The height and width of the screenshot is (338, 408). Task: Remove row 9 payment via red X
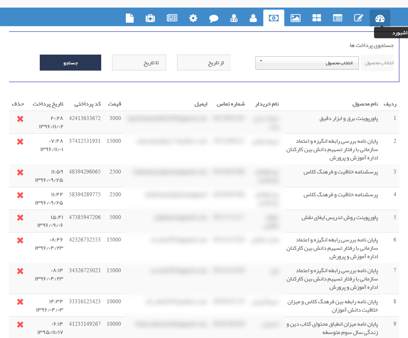20,324
